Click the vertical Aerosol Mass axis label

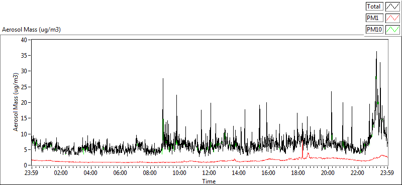[16, 102]
